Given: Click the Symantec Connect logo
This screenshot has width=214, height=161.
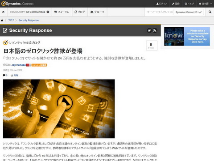Looking at the screenshot, I should click(17, 4).
